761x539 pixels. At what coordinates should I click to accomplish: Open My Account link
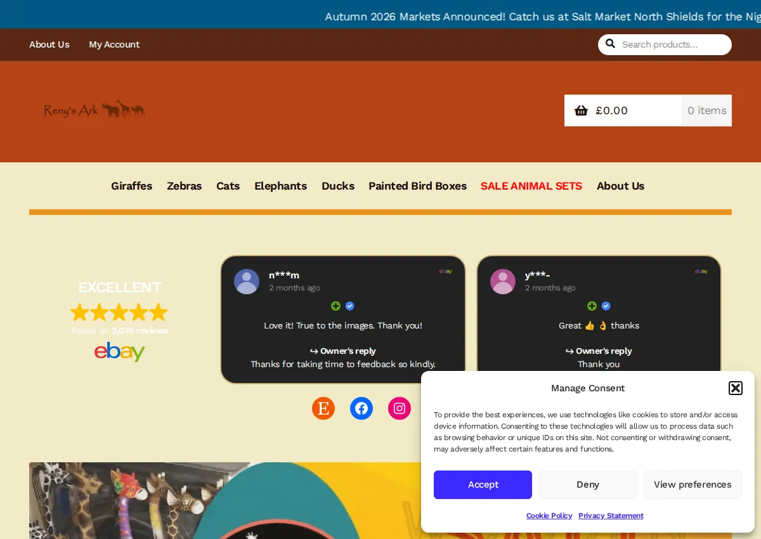click(114, 44)
